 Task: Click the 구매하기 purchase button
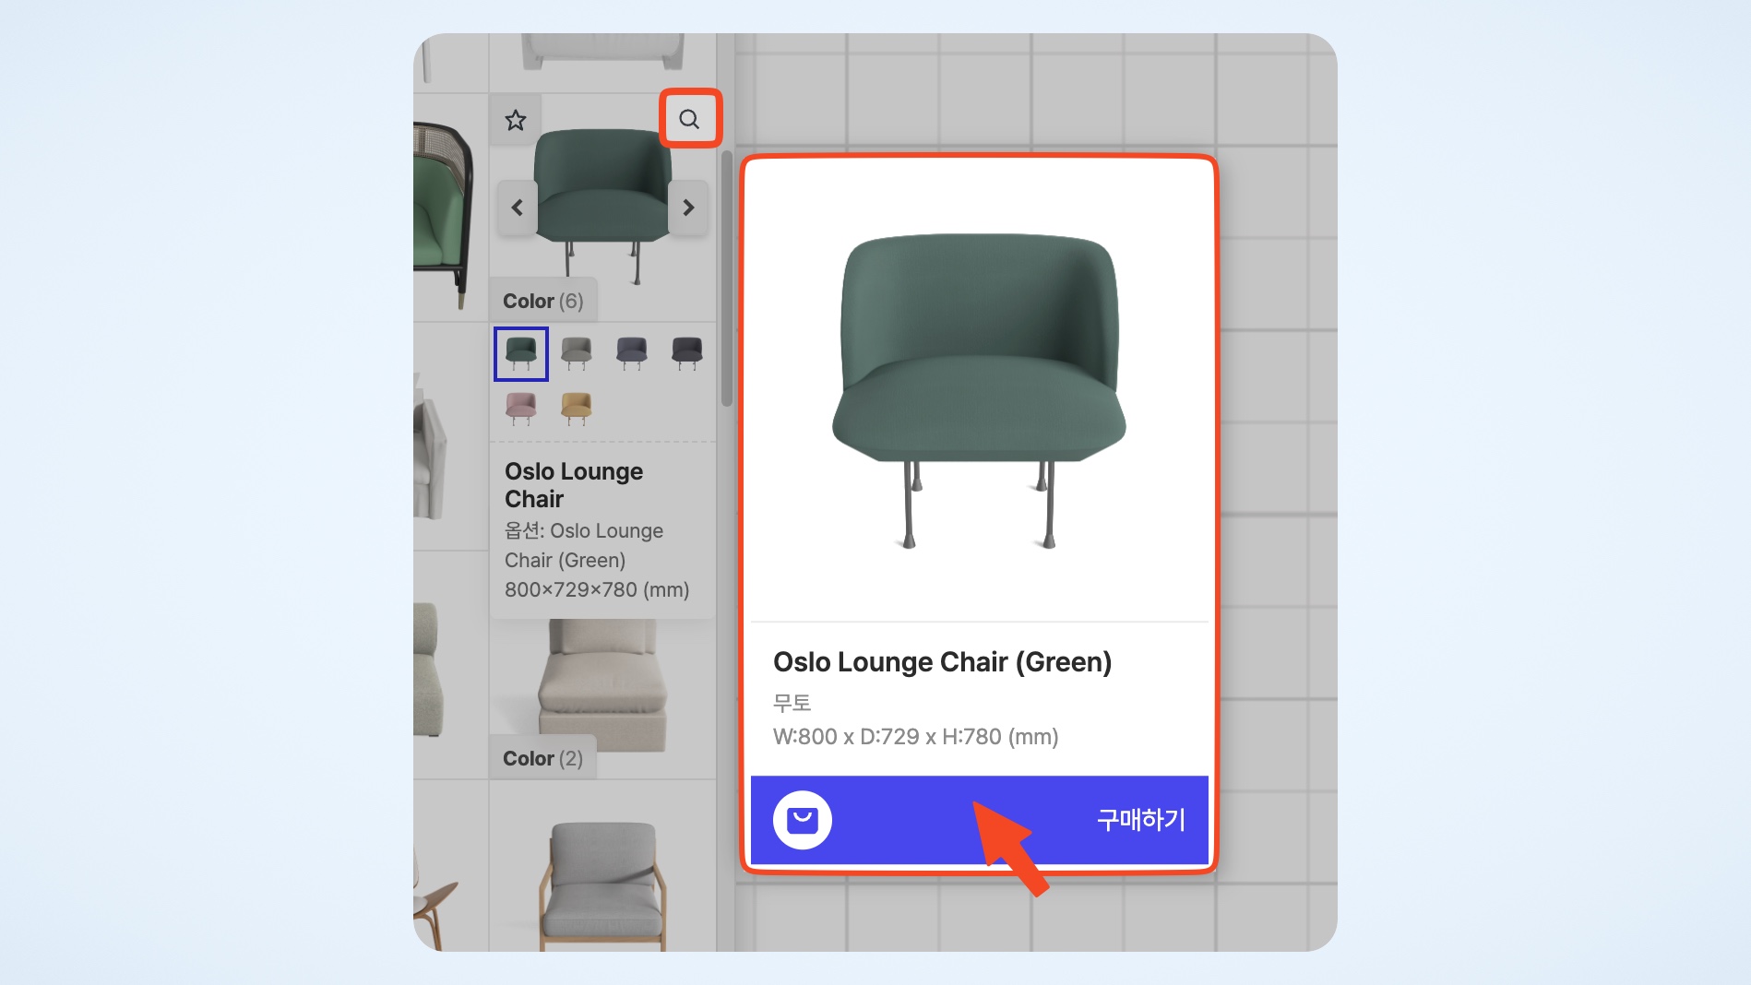coord(1140,820)
